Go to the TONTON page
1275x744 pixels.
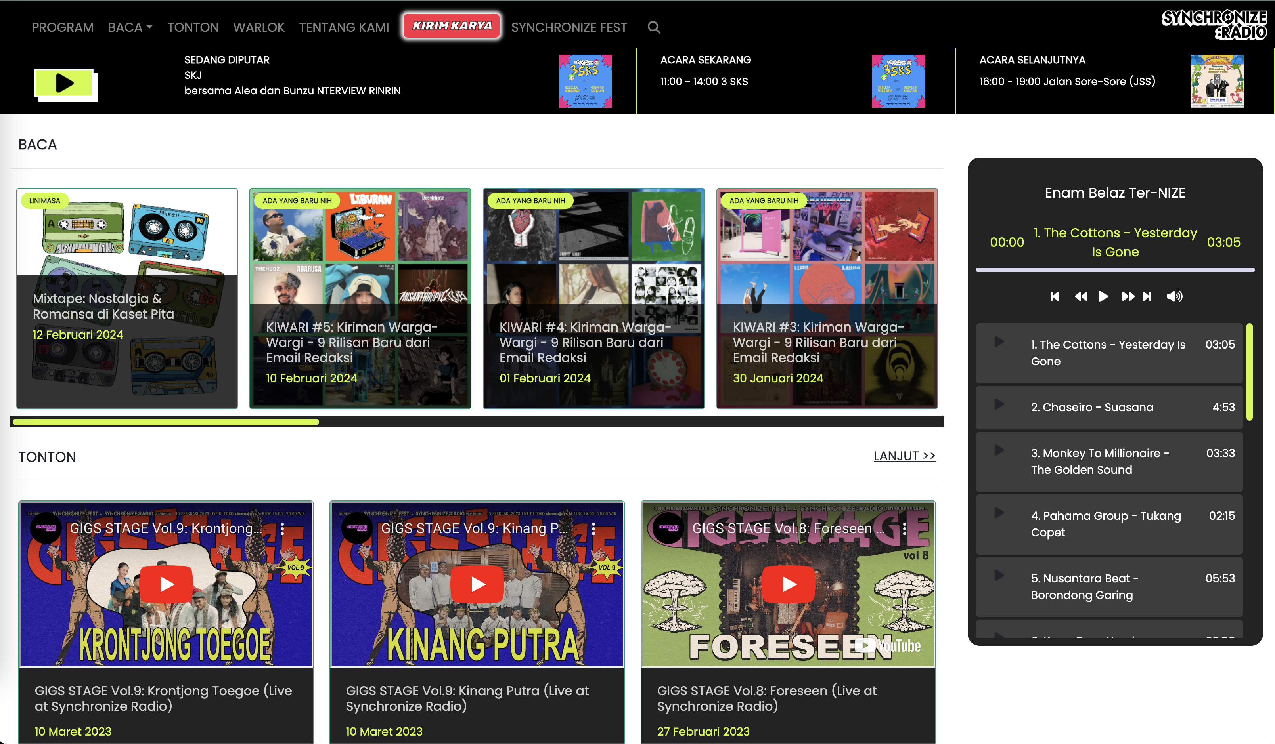coord(193,27)
